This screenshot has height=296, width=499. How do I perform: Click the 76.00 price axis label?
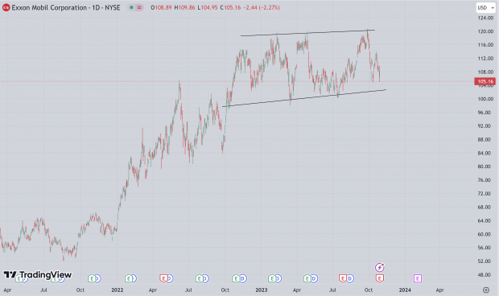click(485, 180)
